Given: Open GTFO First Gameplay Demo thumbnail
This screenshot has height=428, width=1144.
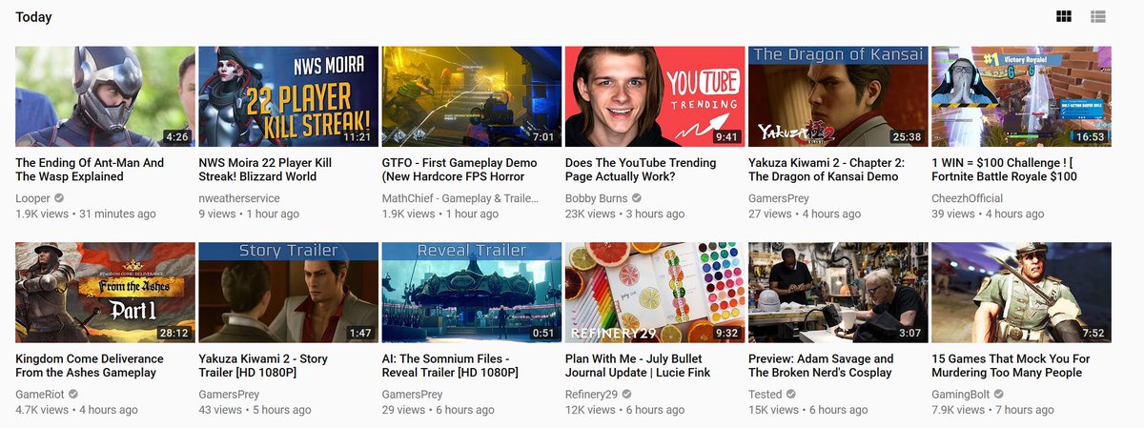Looking at the screenshot, I should pyautogui.click(x=471, y=96).
